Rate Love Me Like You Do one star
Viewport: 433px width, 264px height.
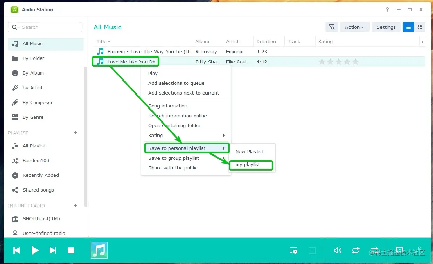point(322,62)
